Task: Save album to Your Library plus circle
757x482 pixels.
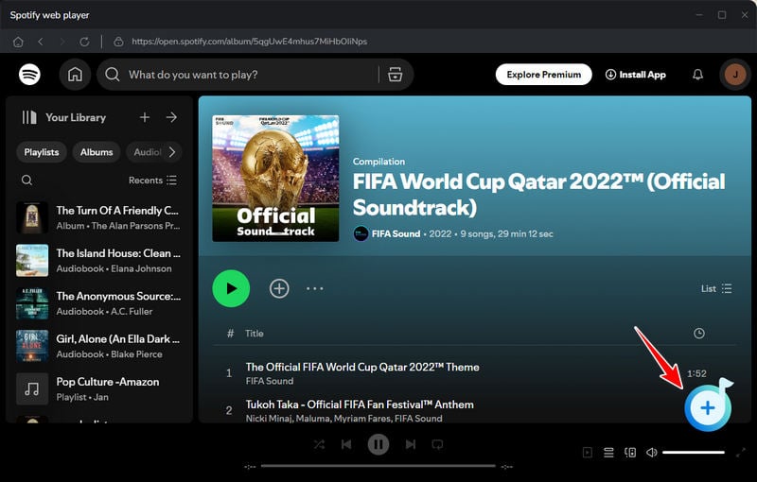Action: click(279, 288)
